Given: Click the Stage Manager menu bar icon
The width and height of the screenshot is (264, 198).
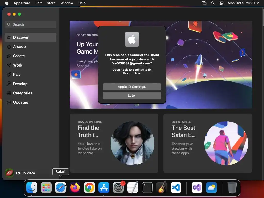Looking at the screenshot, I should pyautogui.click(x=204, y=3).
